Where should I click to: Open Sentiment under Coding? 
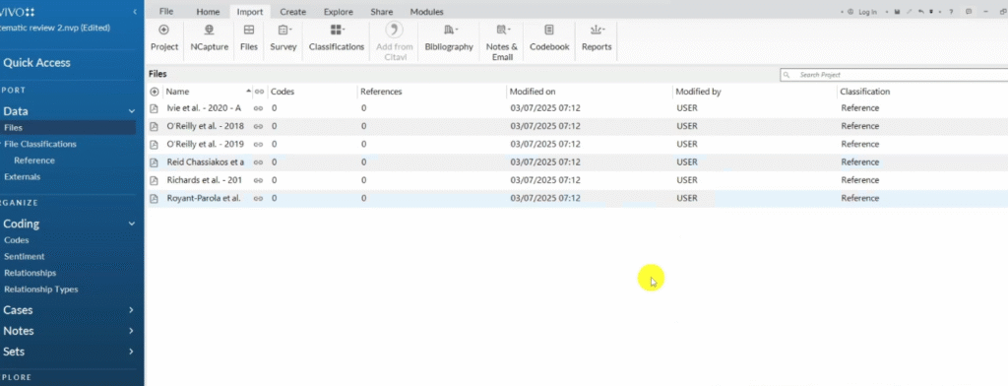[x=24, y=256]
